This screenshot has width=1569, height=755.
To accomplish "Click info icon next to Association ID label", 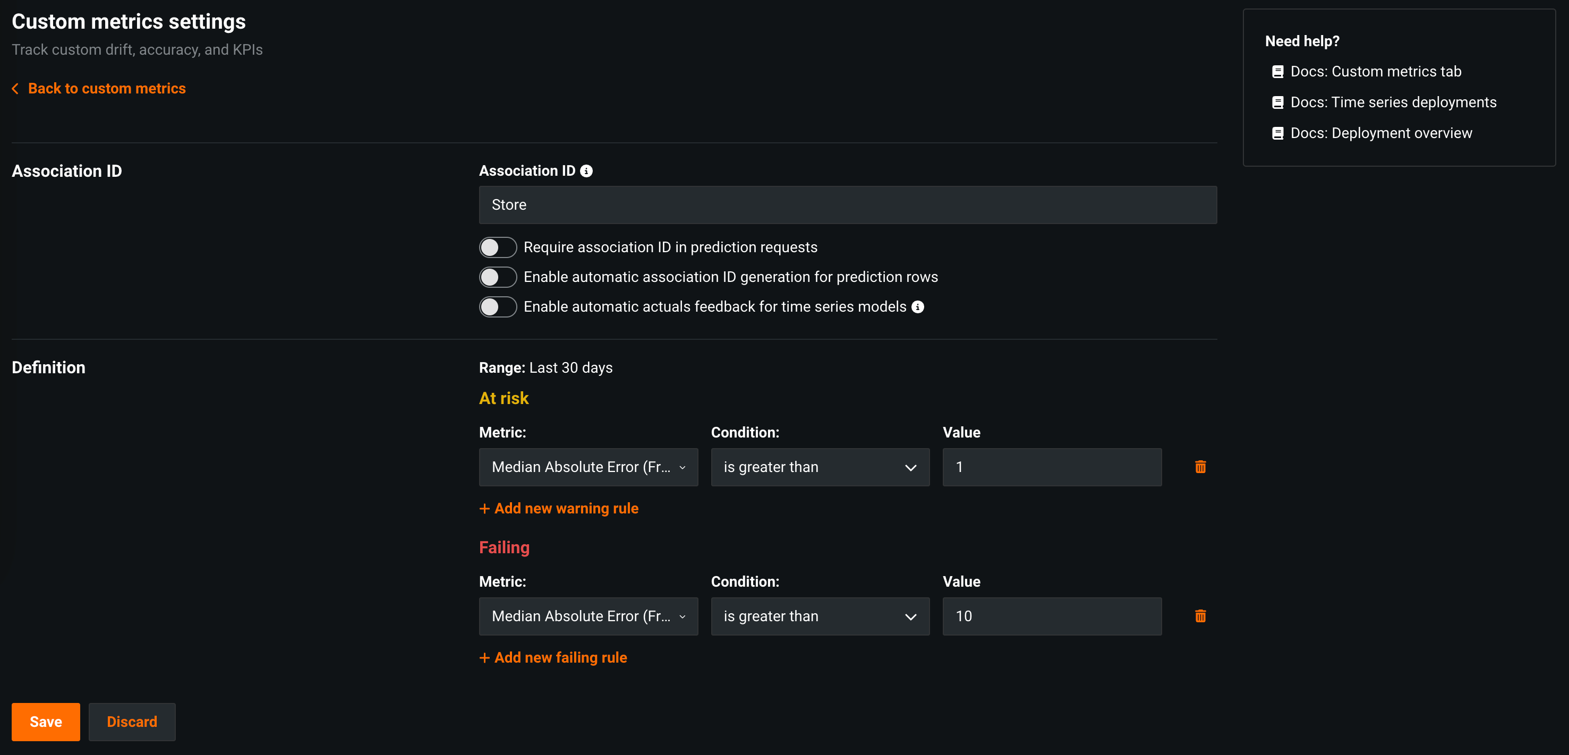I will tap(586, 171).
